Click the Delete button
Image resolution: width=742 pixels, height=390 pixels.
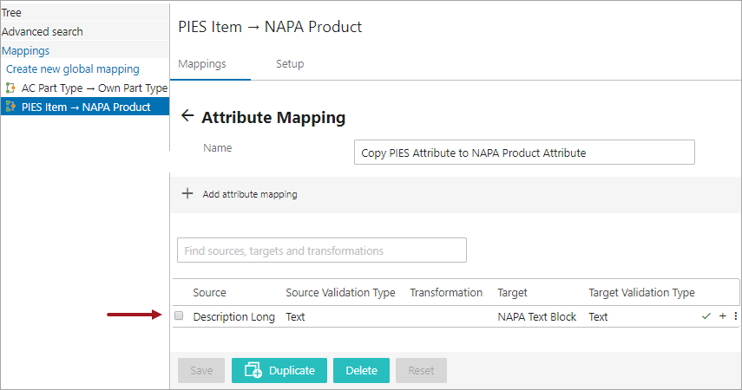tap(361, 370)
